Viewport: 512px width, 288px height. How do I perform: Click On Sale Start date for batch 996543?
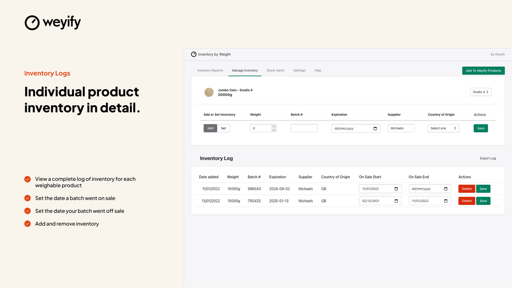tap(380, 189)
